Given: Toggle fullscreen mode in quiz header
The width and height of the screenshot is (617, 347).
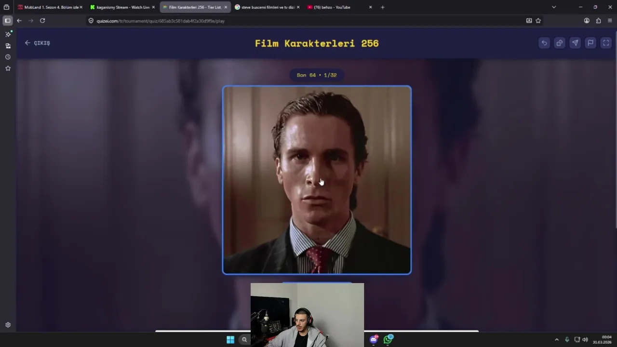Looking at the screenshot, I should point(606,43).
